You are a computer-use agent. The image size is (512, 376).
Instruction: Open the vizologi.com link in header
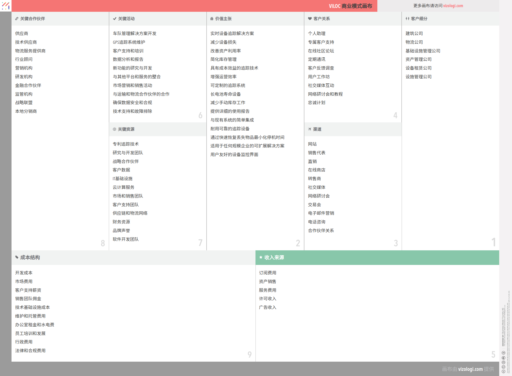(453, 6)
